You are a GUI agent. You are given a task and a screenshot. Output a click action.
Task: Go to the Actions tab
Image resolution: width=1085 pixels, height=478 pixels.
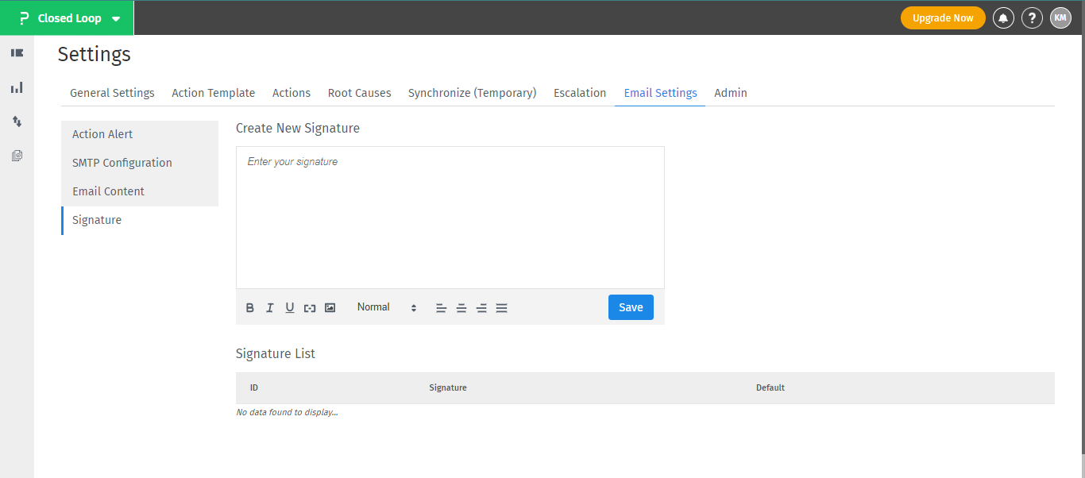pos(292,93)
